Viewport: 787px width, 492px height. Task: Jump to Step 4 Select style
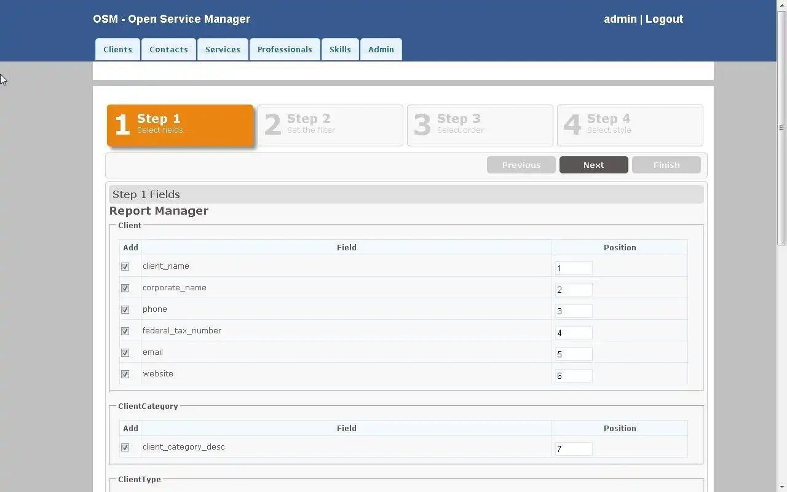pos(630,125)
